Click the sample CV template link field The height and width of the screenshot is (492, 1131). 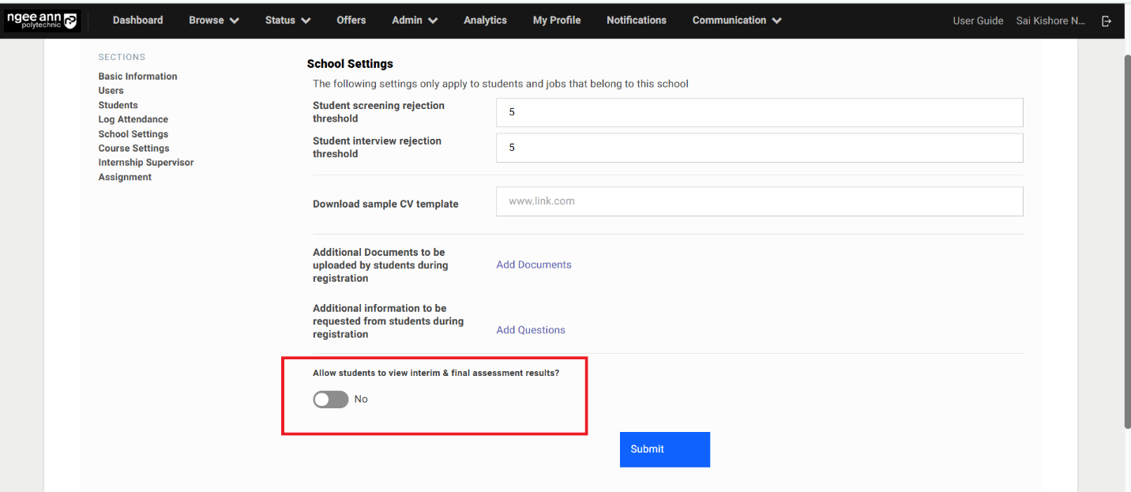pos(759,201)
